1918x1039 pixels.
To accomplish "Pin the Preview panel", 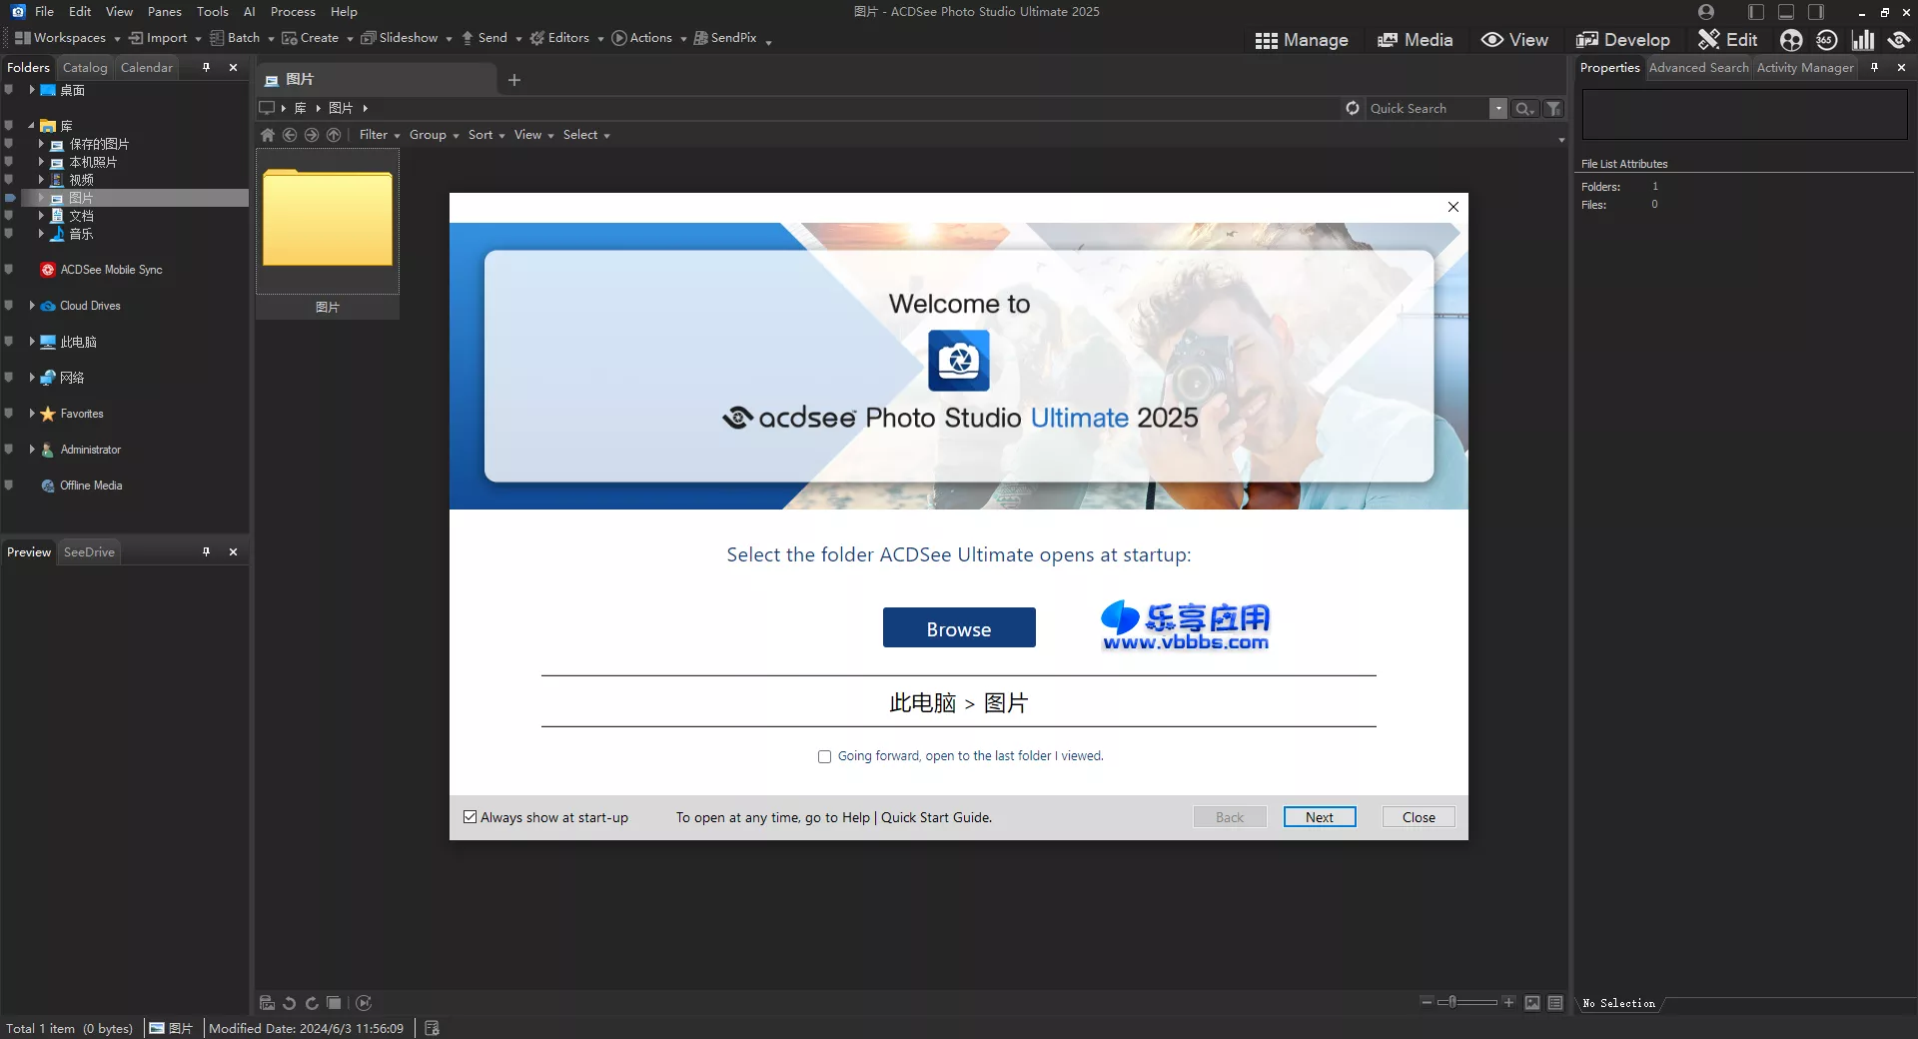I will [x=206, y=551].
